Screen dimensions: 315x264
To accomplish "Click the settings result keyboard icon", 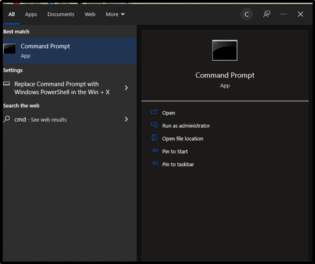I will click(6, 84).
